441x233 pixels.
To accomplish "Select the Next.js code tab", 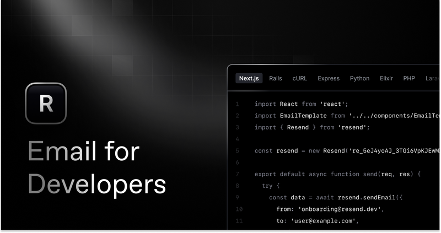I will tap(249, 78).
